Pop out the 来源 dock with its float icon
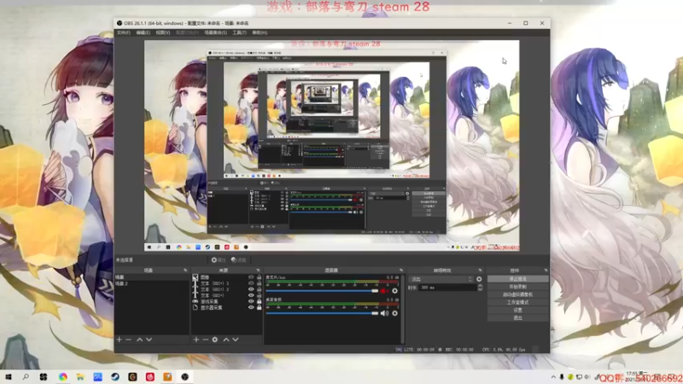This screenshot has height=384, width=683. click(x=259, y=271)
